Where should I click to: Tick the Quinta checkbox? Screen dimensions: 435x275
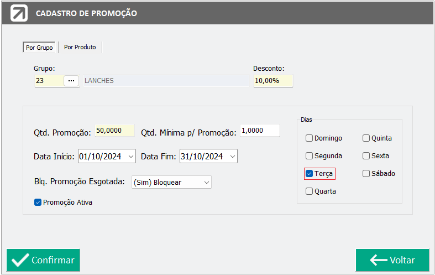pyautogui.click(x=366, y=138)
